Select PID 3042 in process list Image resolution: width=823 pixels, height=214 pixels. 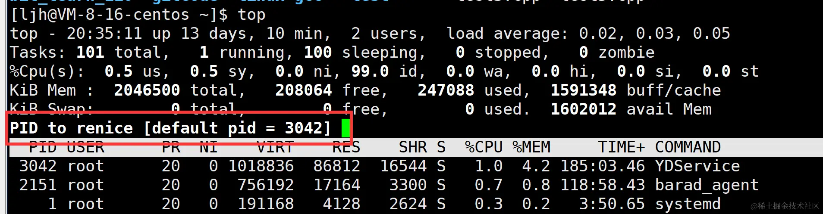click(38, 166)
